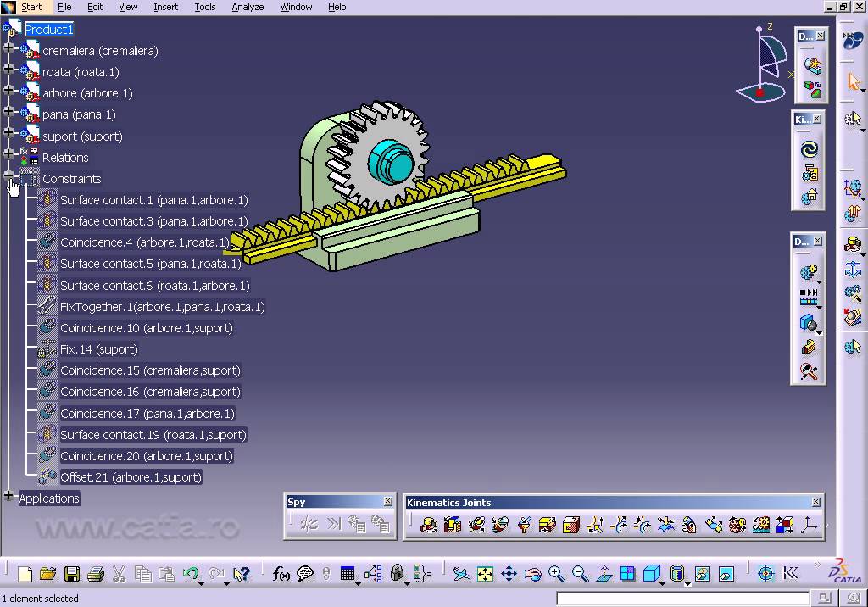Select the Rack Joint tool
Screen dimensions: 868x607
761,524
